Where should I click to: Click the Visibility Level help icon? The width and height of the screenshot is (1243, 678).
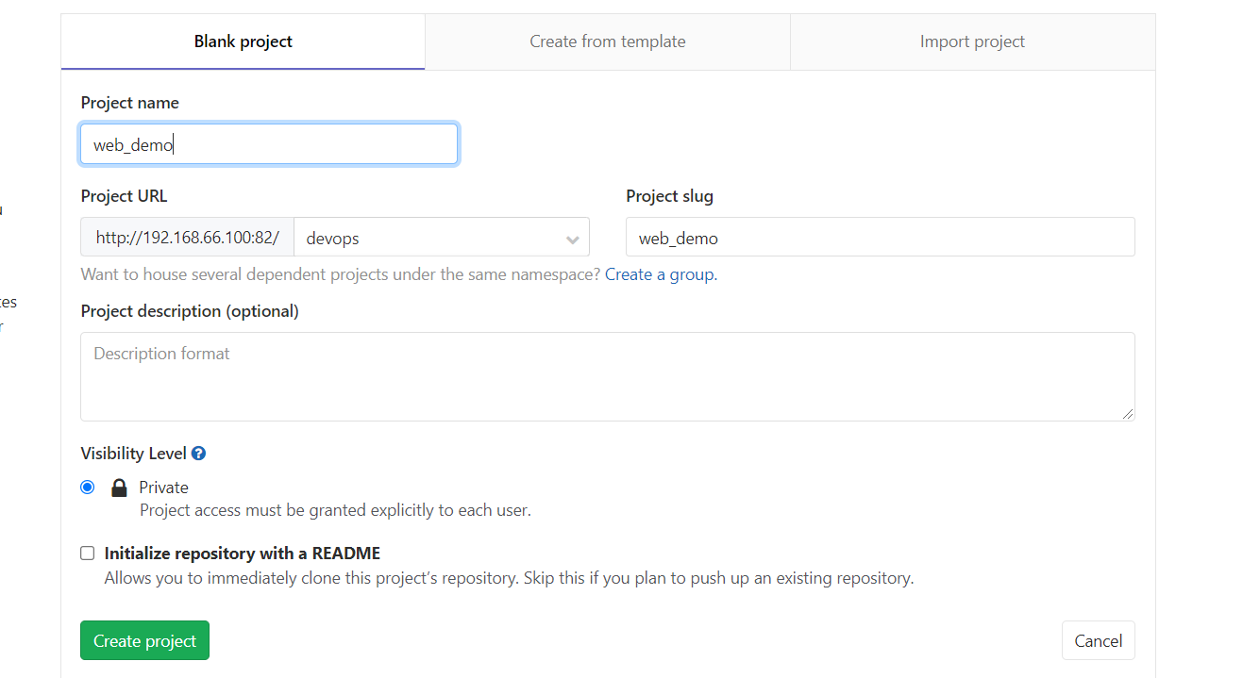pyautogui.click(x=198, y=454)
